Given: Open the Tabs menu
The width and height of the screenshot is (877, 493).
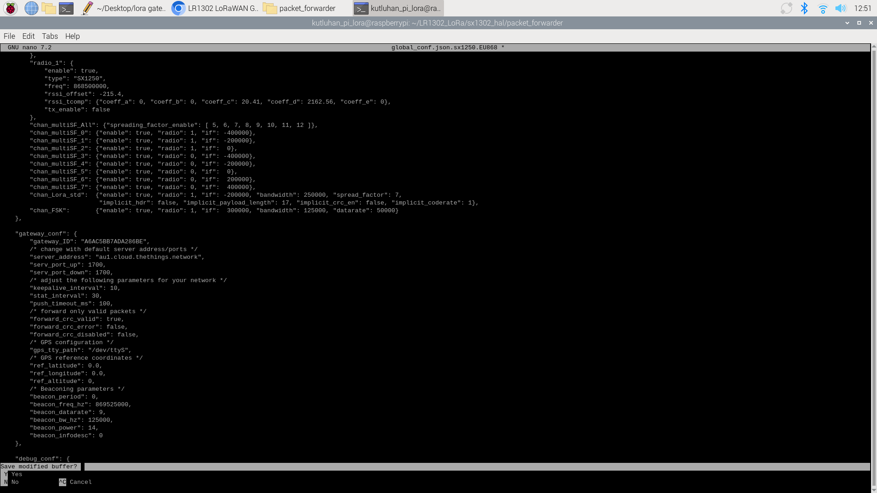Looking at the screenshot, I should 50,36.
